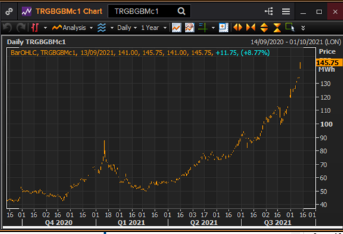The width and height of the screenshot is (343, 234).
Task: Click the 100 price axis value
Action: pos(326,124)
